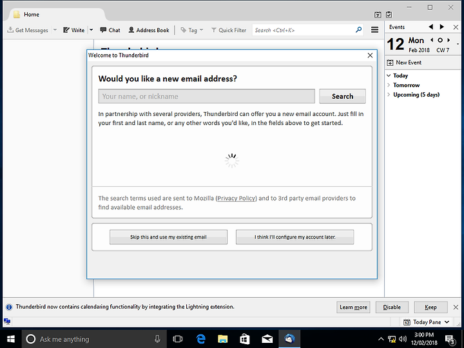Image resolution: width=464 pixels, height=348 pixels.
Task: Open the Action Center notifications icon
Action: pos(450,340)
